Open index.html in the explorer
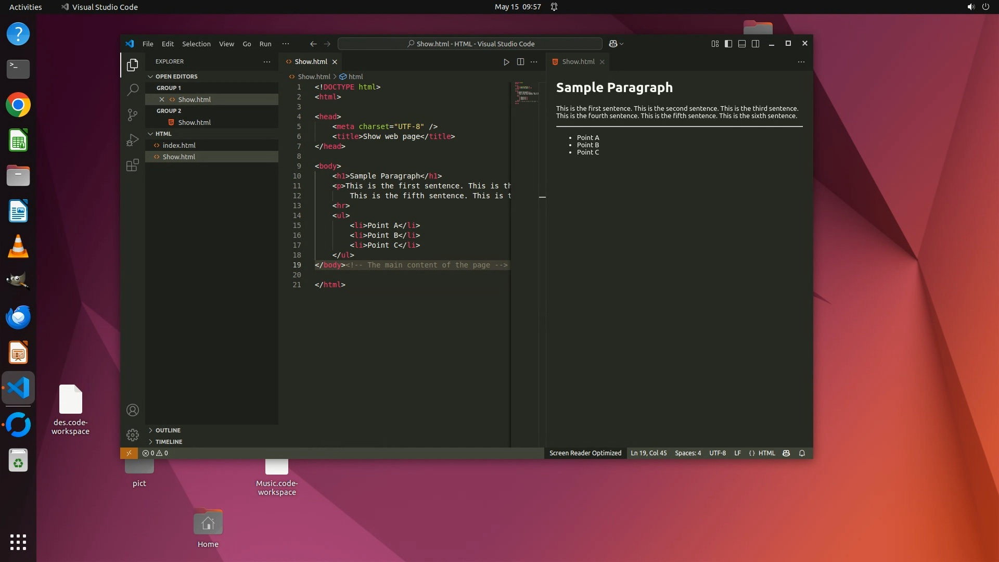This screenshot has height=562, width=999. 179,145
